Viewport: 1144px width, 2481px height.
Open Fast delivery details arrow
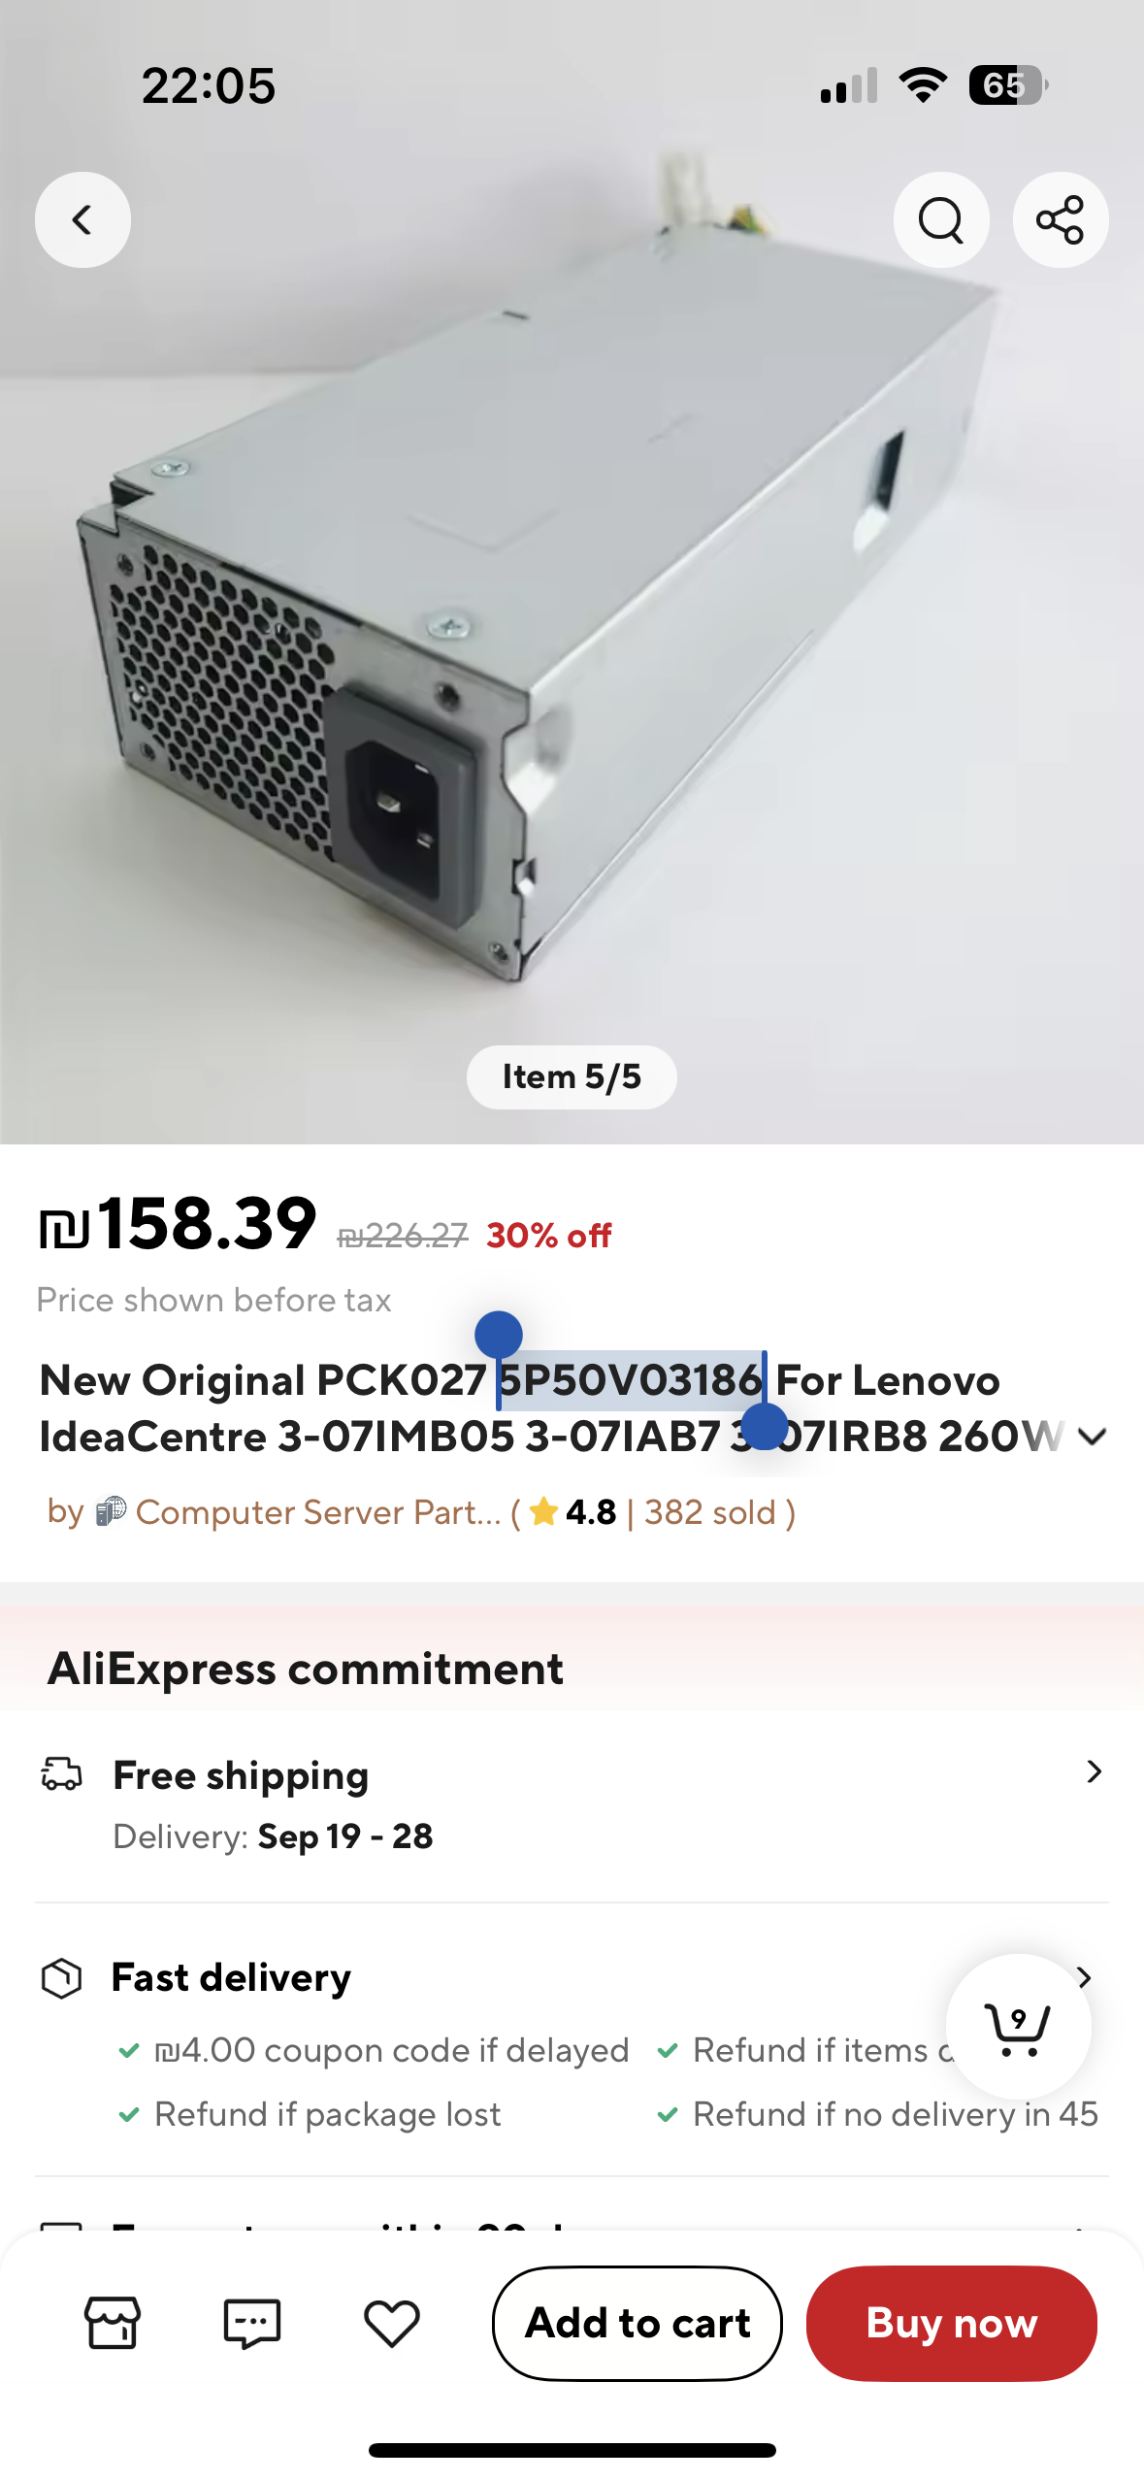pyautogui.click(x=1085, y=1976)
